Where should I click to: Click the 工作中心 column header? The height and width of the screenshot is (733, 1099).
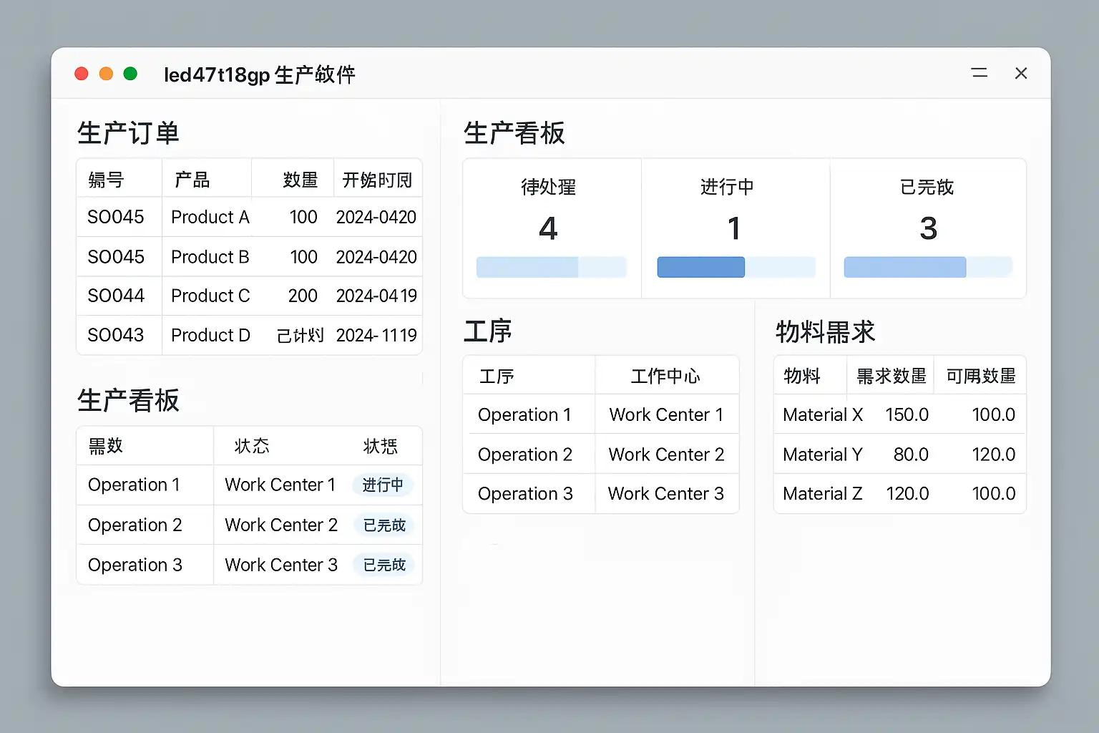[x=665, y=376]
